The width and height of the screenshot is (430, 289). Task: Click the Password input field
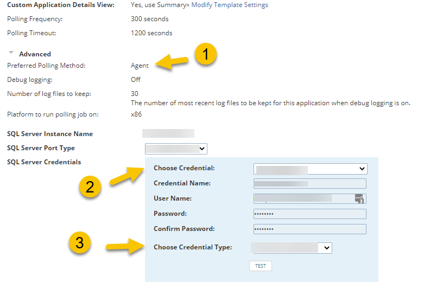310,214
